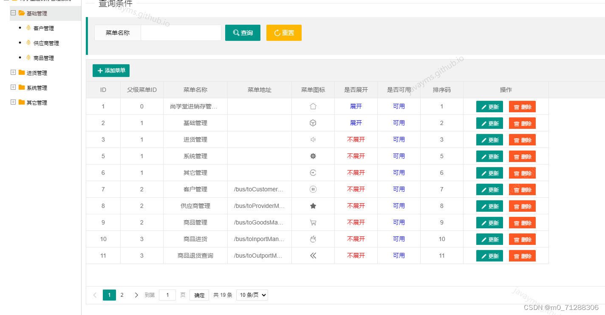605x315 pixels.
Task: Expand the 进货管理 tree node
Action: click(13, 73)
